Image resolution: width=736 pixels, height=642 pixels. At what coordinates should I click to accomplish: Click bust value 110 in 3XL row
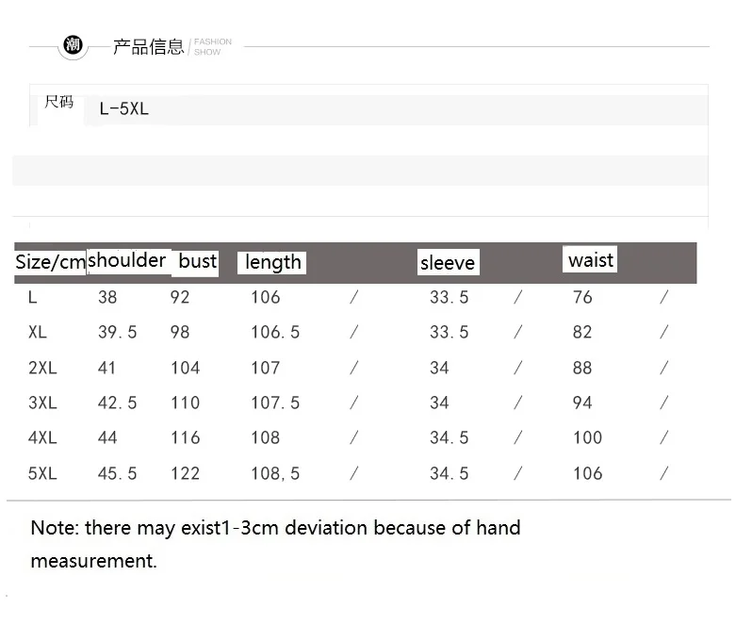[186, 403]
